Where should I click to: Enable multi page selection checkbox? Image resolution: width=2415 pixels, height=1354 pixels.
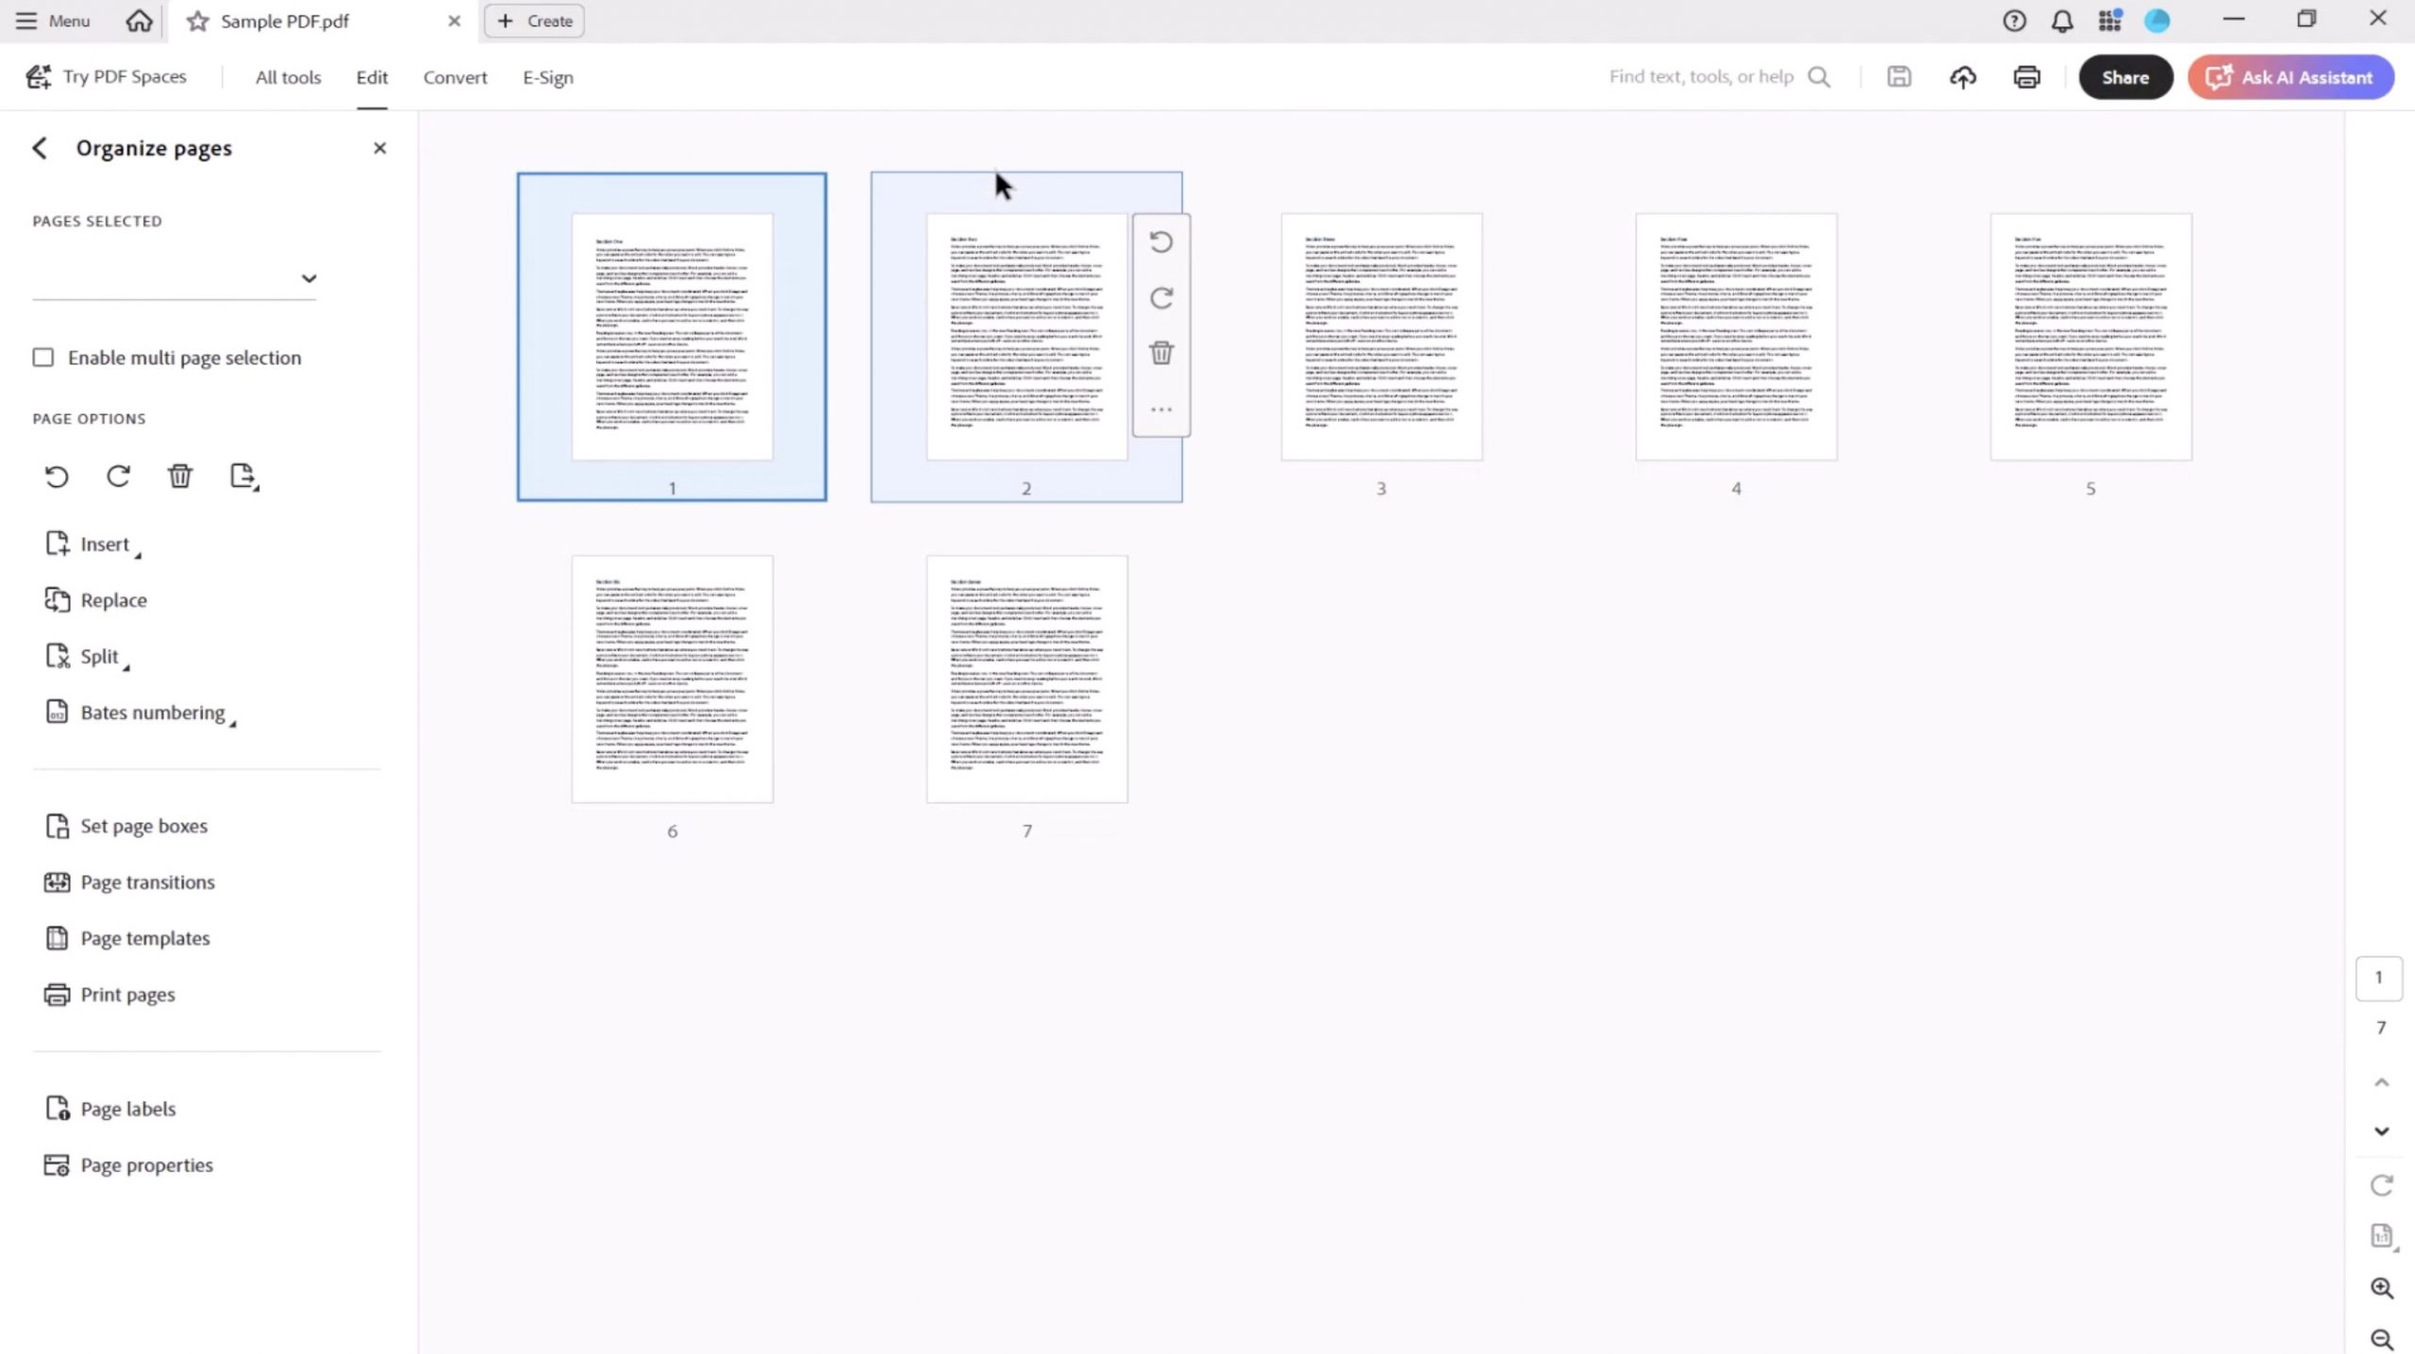click(x=43, y=358)
